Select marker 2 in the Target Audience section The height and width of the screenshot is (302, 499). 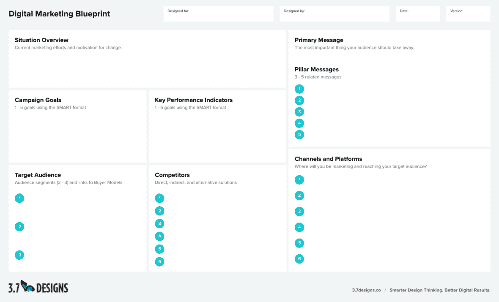coord(19,226)
